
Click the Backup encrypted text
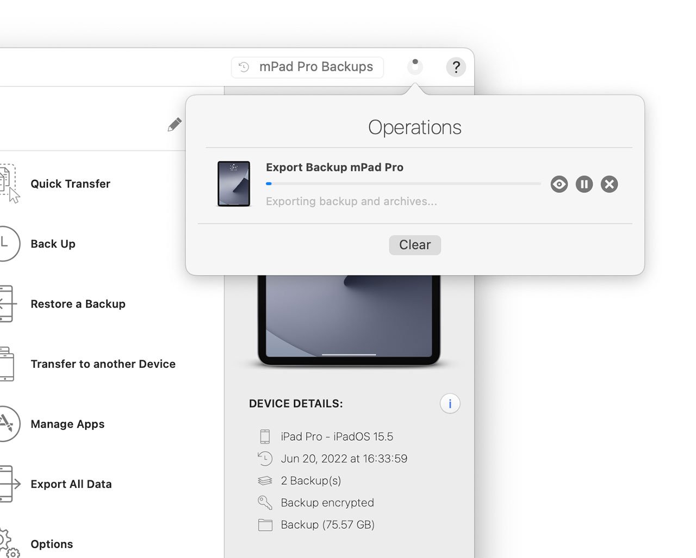pyautogui.click(x=327, y=503)
